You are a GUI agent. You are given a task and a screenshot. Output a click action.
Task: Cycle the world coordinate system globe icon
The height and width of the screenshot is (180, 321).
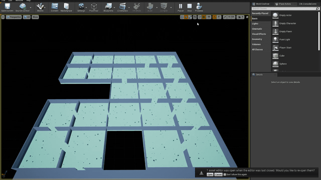195,17
